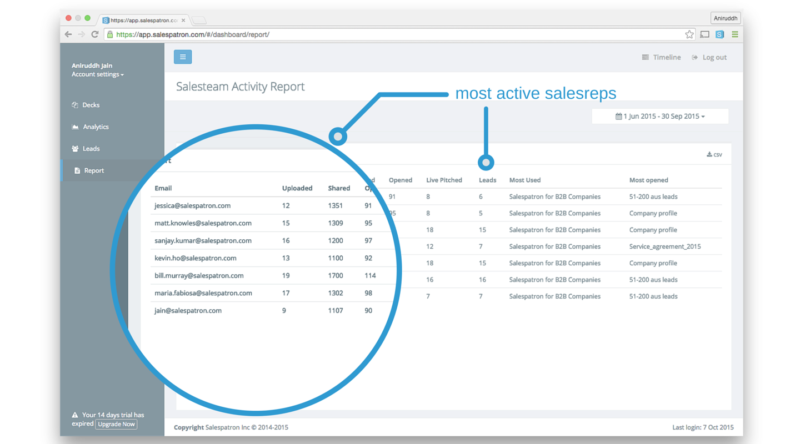The width and height of the screenshot is (800, 444).
Task: Expand the Account settings dropdown
Action: click(x=97, y=74)
